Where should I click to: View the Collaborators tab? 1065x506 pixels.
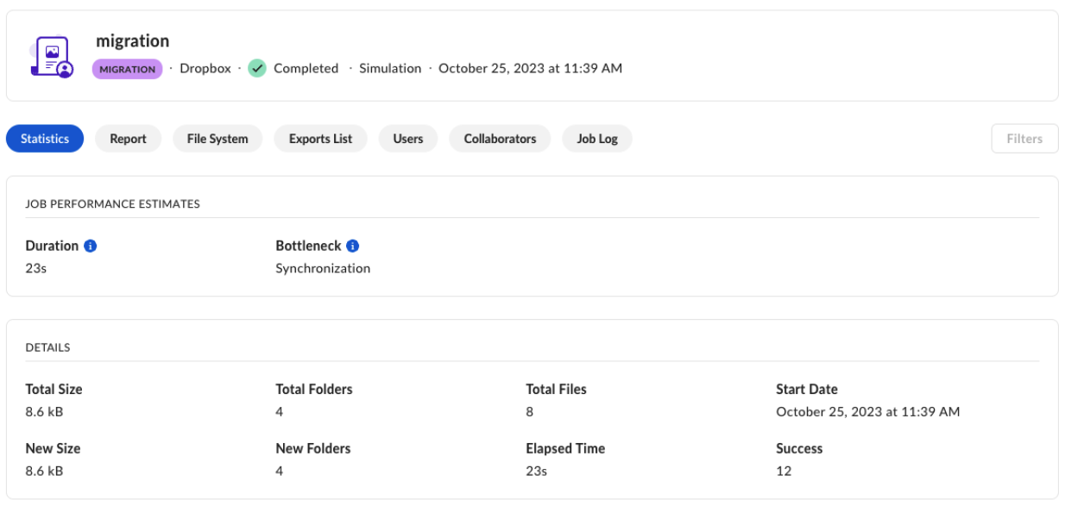[x=500, y=139]
